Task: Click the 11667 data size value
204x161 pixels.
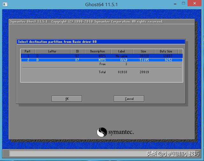Action: tap(168, 56)
